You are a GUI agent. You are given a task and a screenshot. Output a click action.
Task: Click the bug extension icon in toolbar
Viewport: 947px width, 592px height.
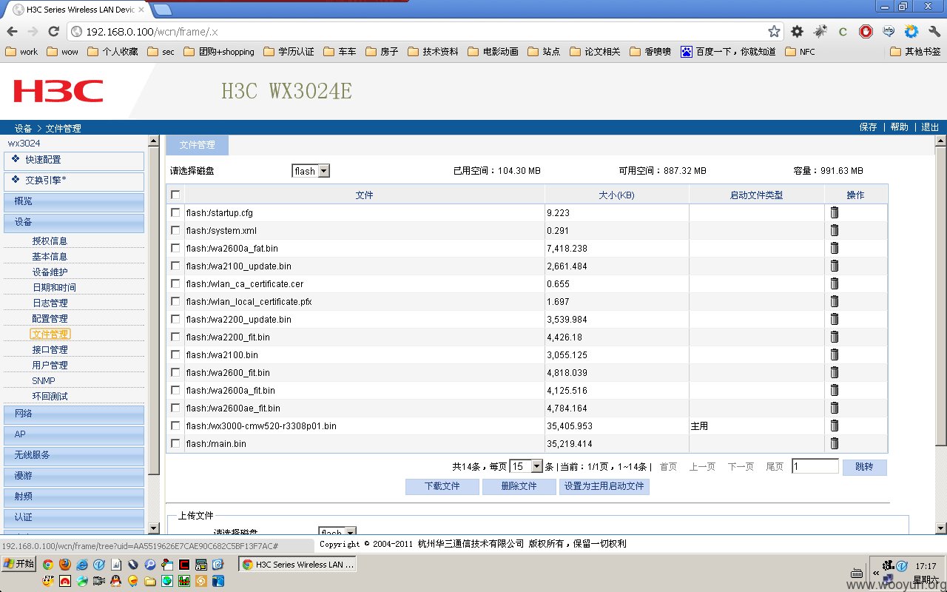820,31
